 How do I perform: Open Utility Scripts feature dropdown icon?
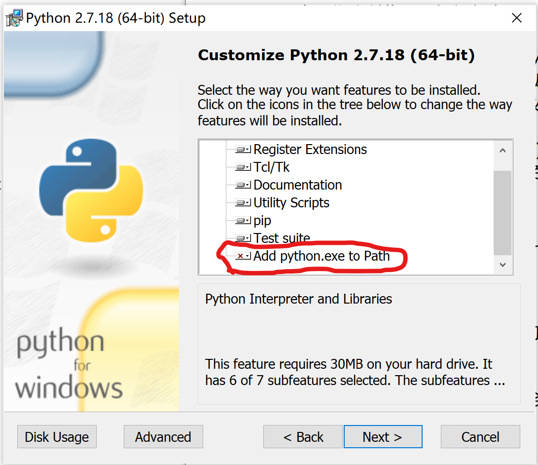coord(243,202)
